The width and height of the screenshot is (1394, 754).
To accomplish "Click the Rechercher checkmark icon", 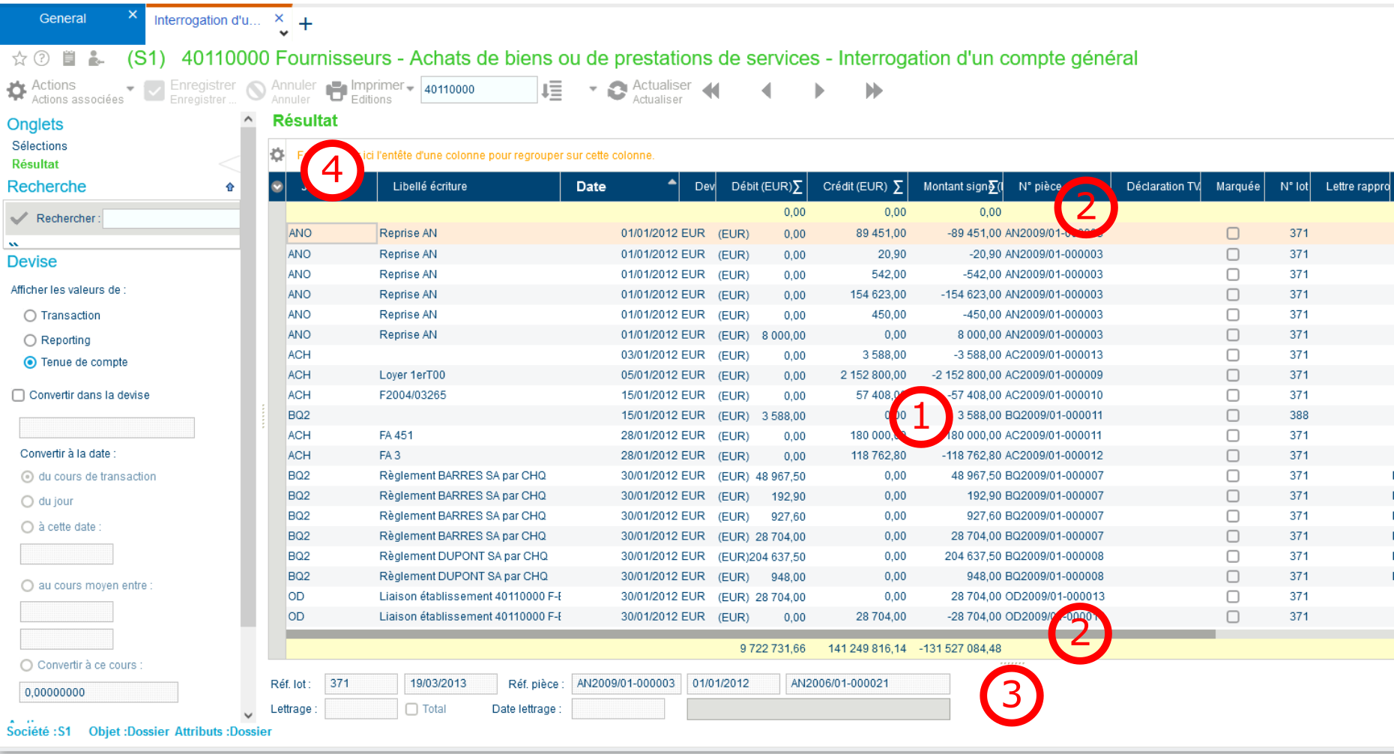I will pyautogui.click(x=19, y=218).
